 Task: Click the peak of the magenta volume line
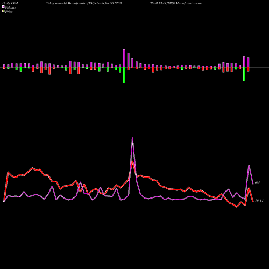pos(132,138)
